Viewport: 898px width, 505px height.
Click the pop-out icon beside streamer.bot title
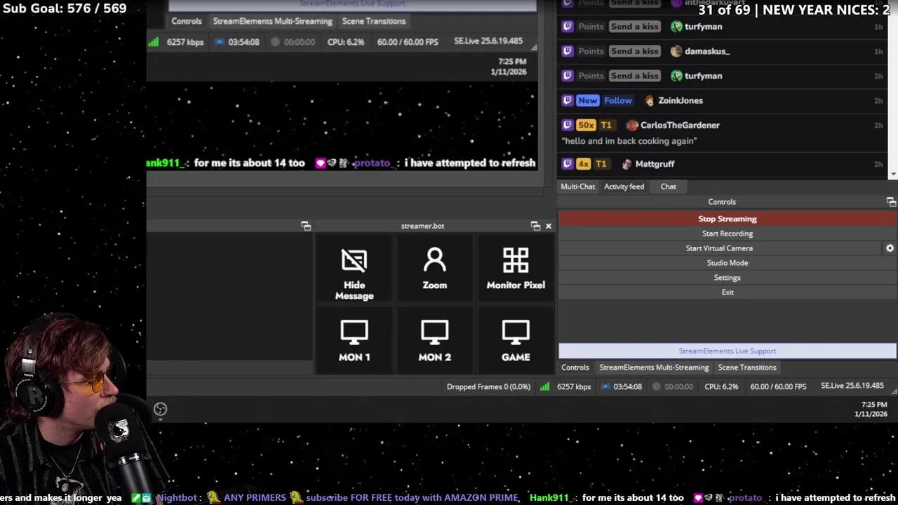click(535, 225)
